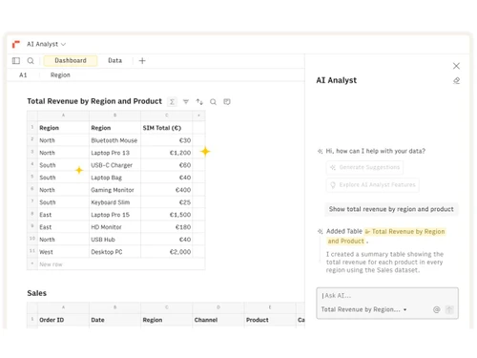
Task: Click the Sales table title
Action: click(37, 293)
